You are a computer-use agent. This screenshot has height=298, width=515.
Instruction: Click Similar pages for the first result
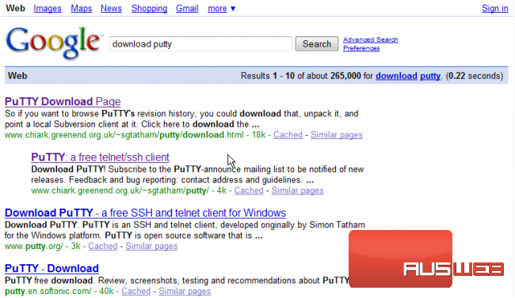click(x=337, y=135)
